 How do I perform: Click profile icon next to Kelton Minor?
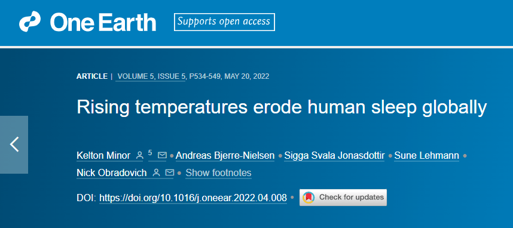(x=139, y=156)
